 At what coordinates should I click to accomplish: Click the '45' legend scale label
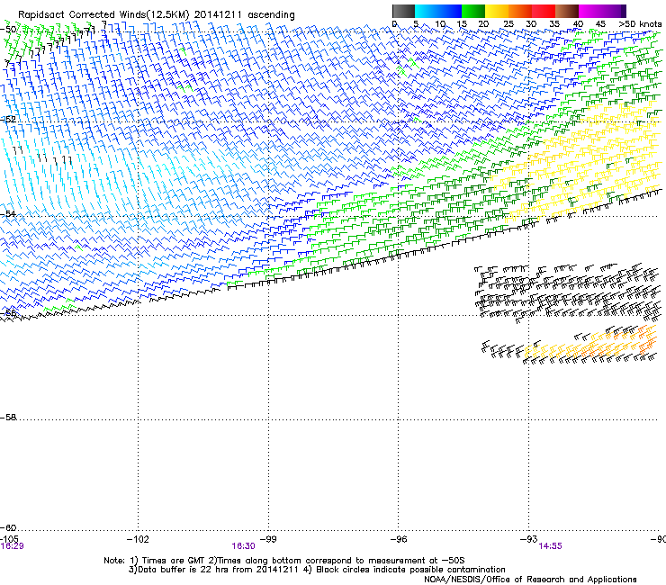tap(600, 23)
